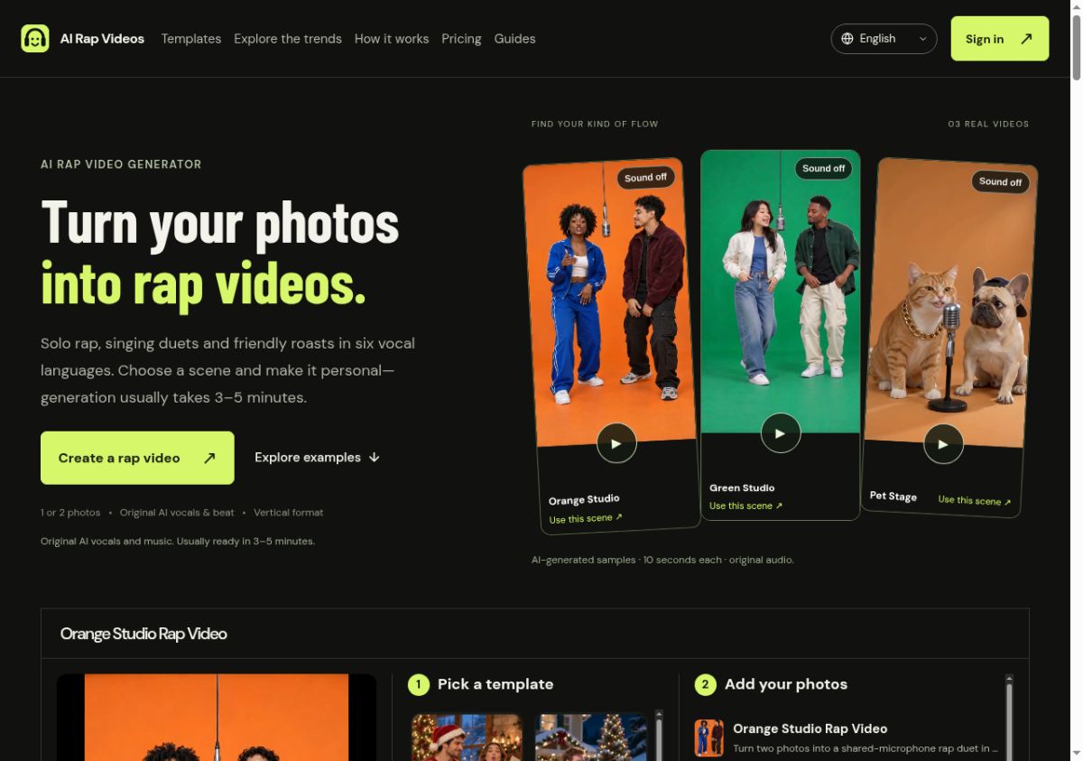This screenshot has width=1083, height=761.
Task: Click the Orange Studio Rap Video heading
Action: pyautogui.click(x=143, y=634)
